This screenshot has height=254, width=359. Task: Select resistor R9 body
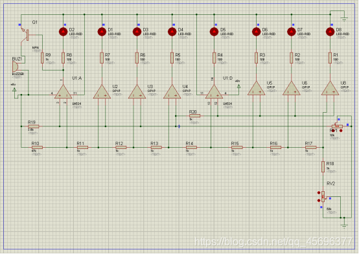[x=42, y=58]
